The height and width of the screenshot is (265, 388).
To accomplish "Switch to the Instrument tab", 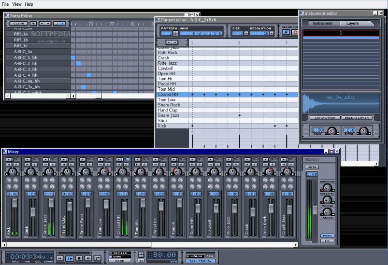I will tap(322, 23).
